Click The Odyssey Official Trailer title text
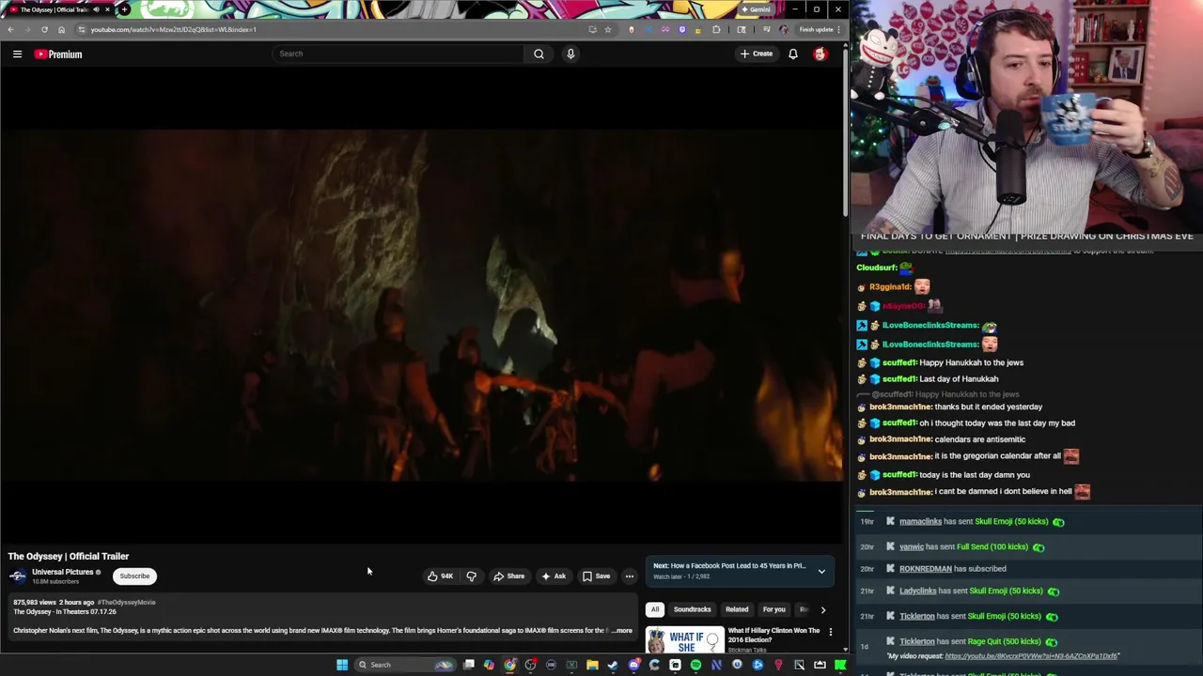This screenshot has width=1203, height=676. pyautogui.click(x=69, y=557)
